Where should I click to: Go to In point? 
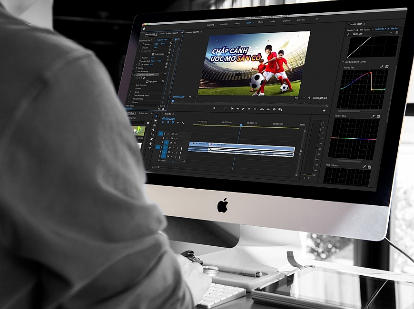pos(232,108)
